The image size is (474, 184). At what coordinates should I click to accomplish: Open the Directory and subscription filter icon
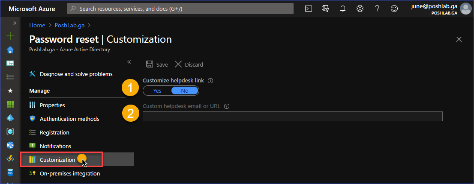[x=326, y=9]
